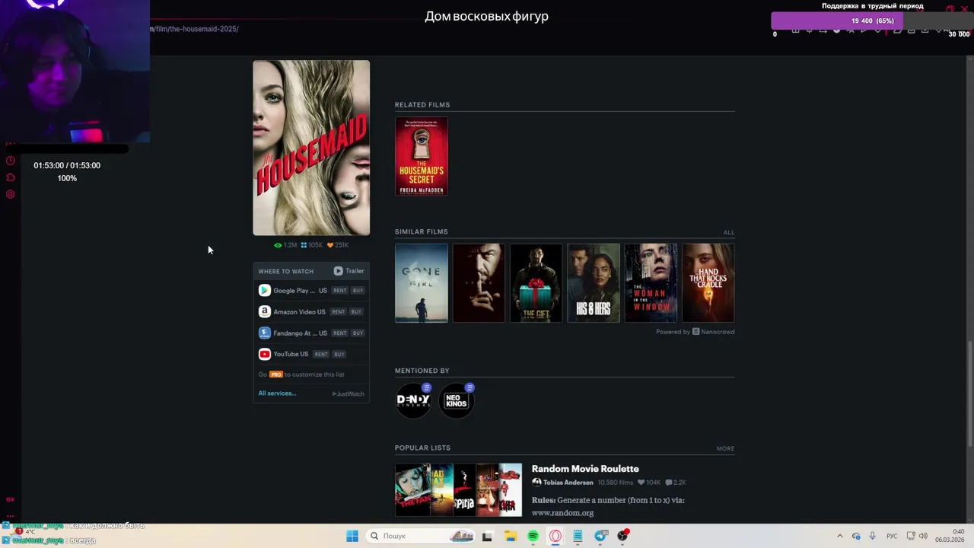Screen dimensions: 974x548
Task: Play the Trailer
Action: click(349, 271)
